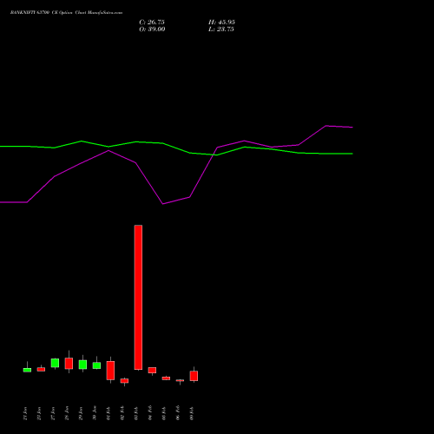This screenshot has width=434, height=434.
Task: Click the 27 Jan axis date label
Action: [x=53, y=413]
